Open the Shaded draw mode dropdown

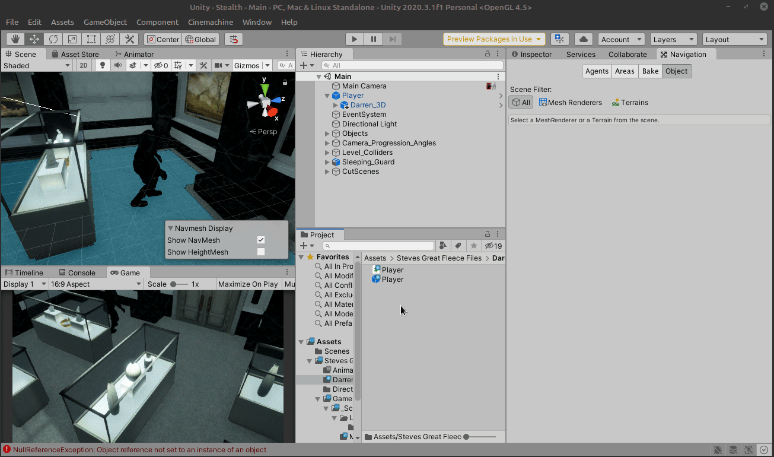click(x=37, y=65)
